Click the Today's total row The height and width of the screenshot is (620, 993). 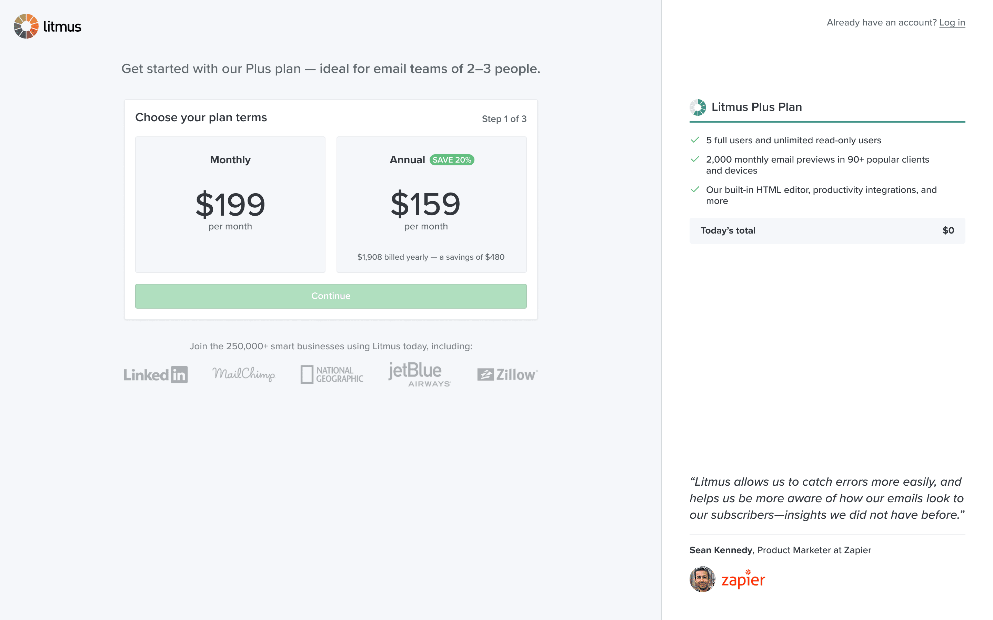pyautogui.click(x=827, y=230)
